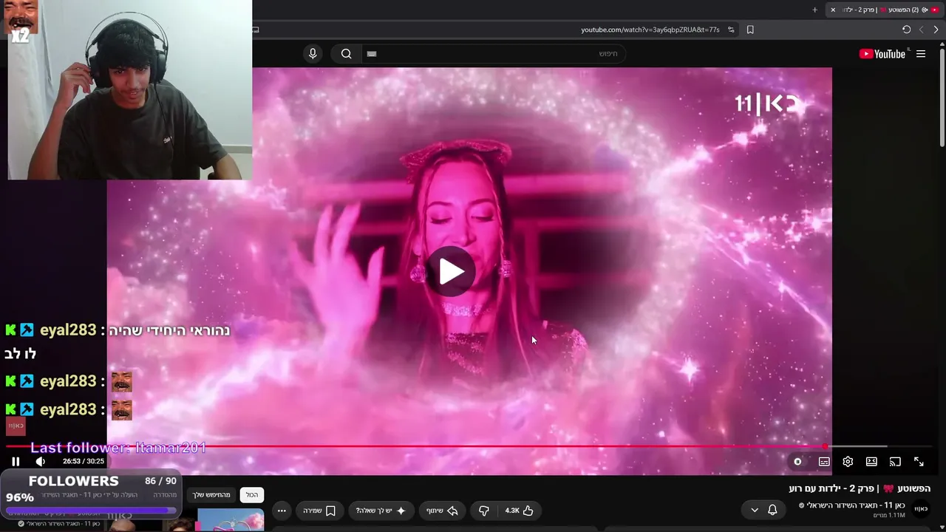Toggle subtitles in the video player
Viewport: 946px width, 532px height.
point(824,462)
